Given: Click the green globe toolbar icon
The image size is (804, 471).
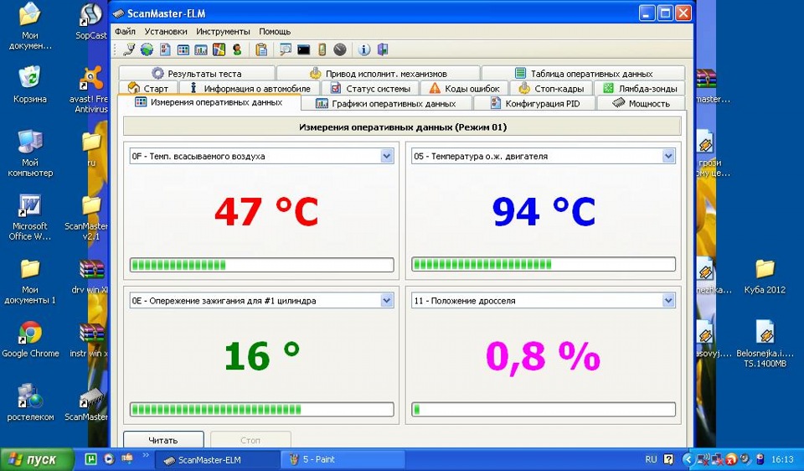Looking at the screenshot, I should click(147, 49).
